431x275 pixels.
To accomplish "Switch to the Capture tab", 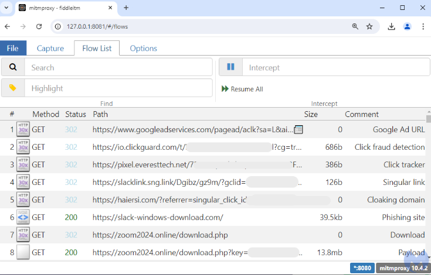I will (50, 48).
